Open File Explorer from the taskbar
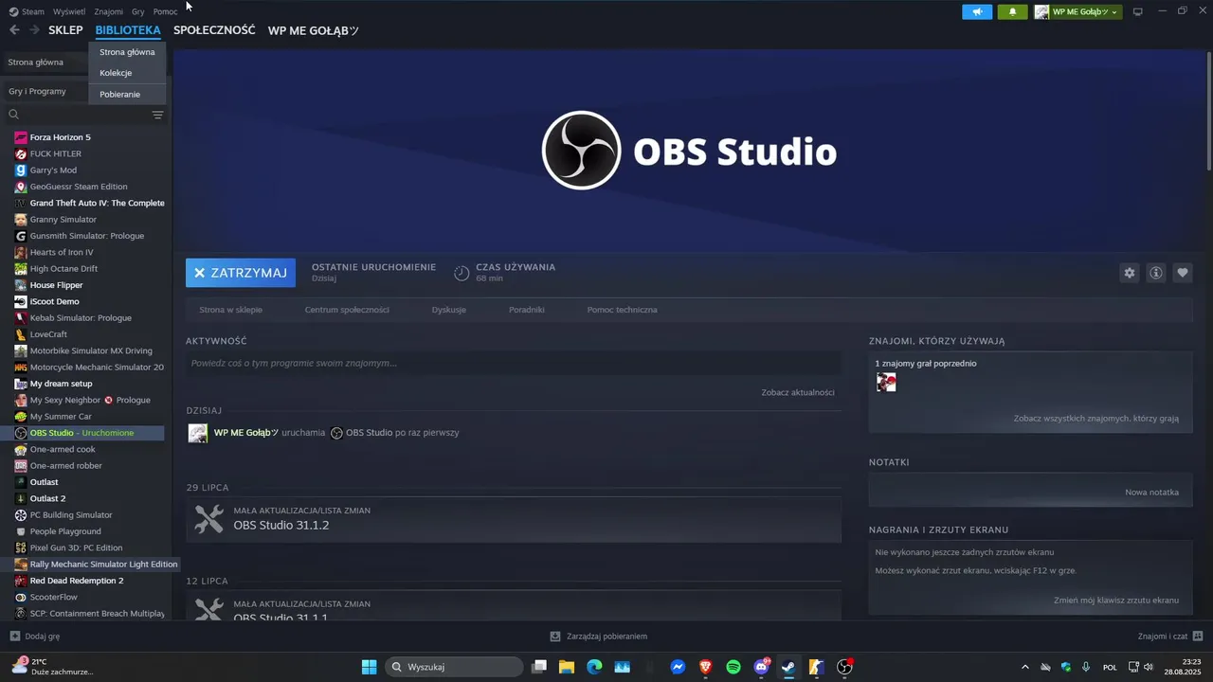Screen dimensions: 1213x682 tap(567, 667)
